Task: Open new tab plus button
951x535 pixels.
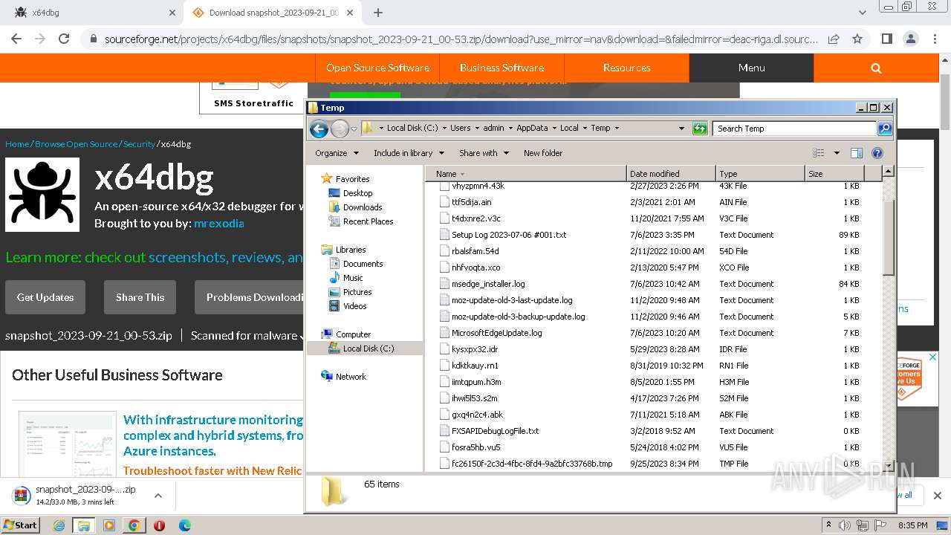Action: (377, 13)
